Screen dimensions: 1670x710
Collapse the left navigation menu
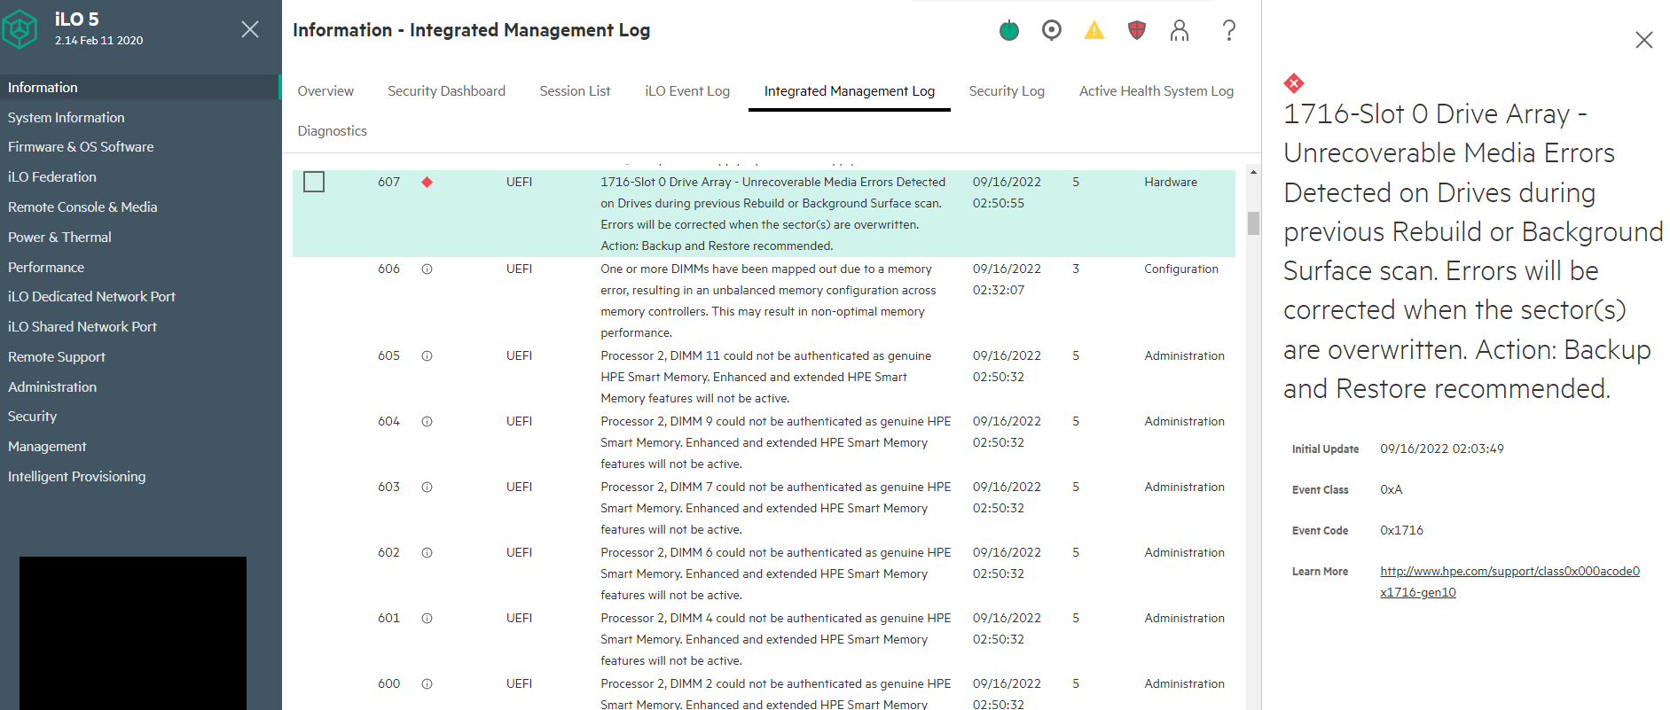[250, 29]
